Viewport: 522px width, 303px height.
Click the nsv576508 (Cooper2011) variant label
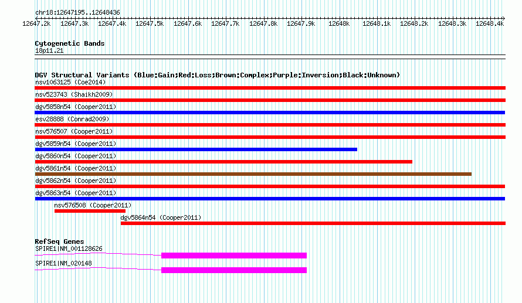pyautogui.click(x=93, y=205)
